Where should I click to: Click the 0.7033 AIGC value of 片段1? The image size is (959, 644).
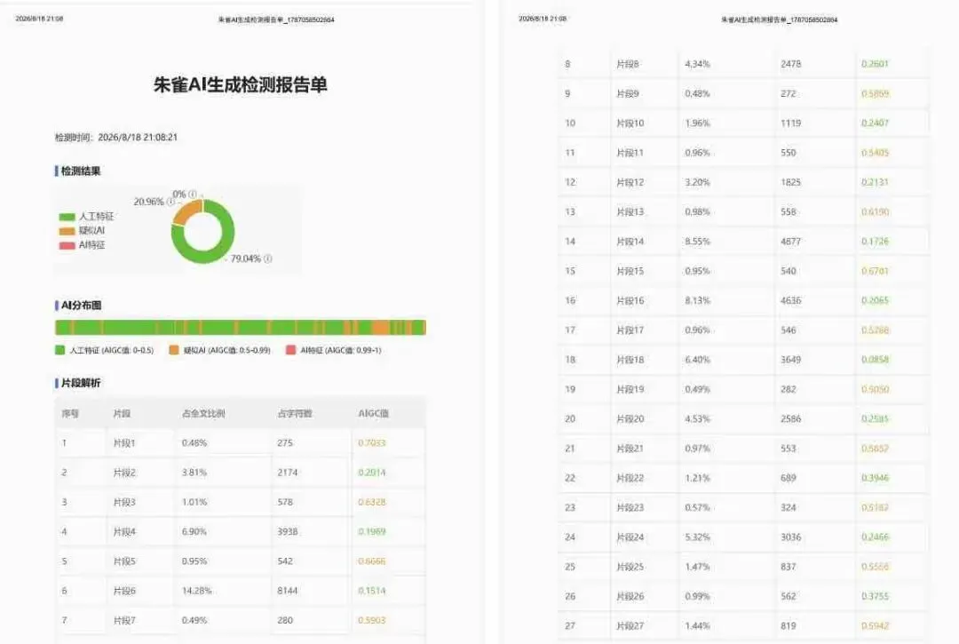(372, 442)
